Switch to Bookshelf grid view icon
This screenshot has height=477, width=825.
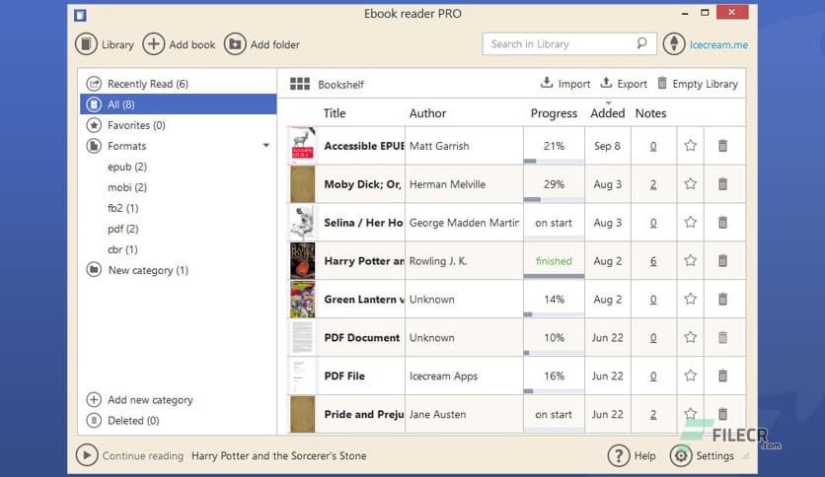click(x=300, y=84)
